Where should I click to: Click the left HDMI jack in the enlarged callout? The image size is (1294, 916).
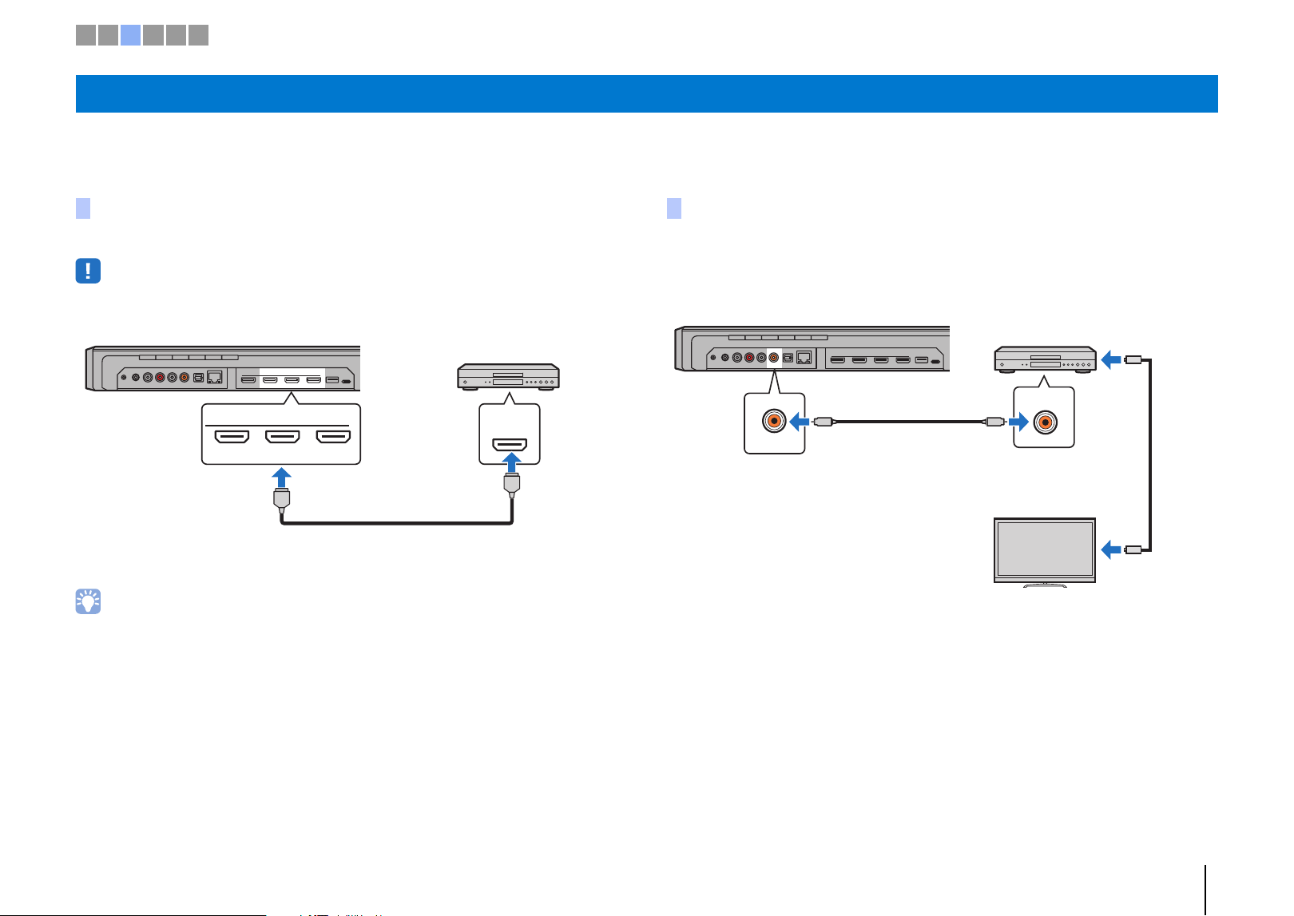pos(232,437)
